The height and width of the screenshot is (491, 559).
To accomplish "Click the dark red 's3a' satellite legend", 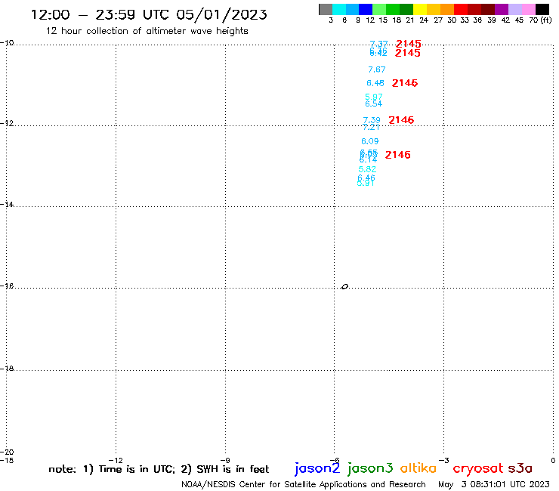I will coord(520,468).
